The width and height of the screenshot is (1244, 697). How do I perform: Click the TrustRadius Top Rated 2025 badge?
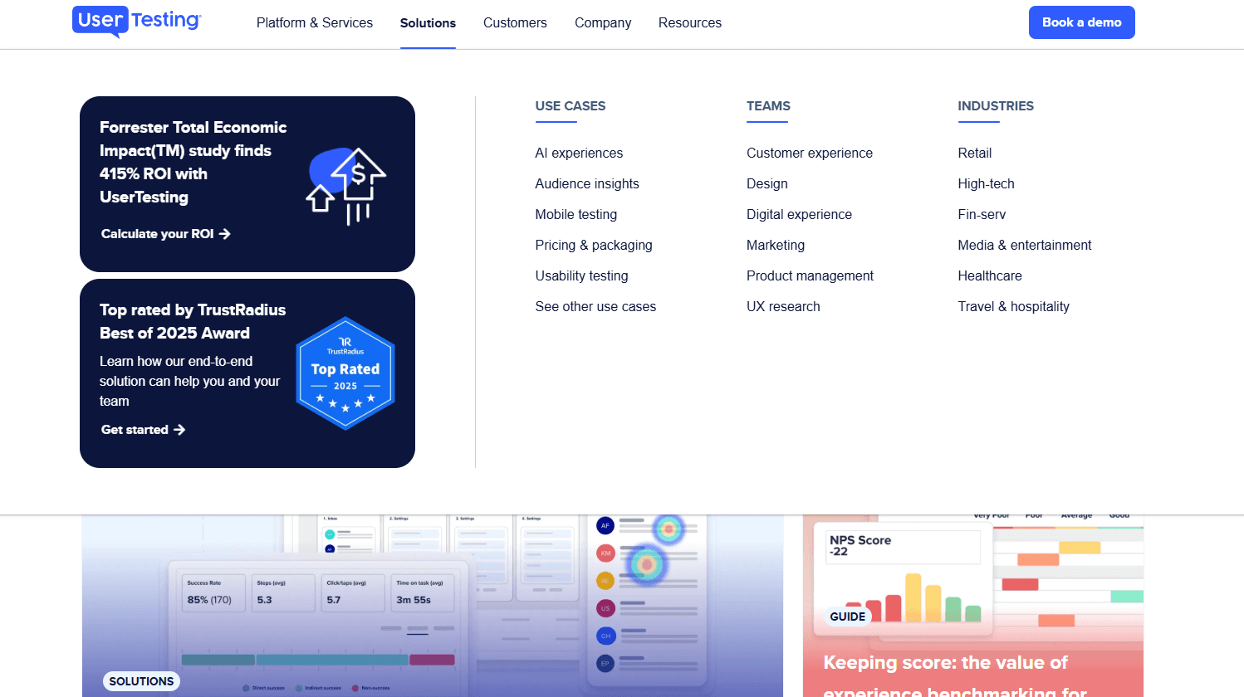click(x=345, y=373)
